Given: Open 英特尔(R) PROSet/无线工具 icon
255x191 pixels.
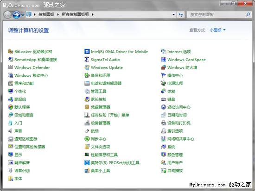Looking at the screenshot, I should pos(87,163).
